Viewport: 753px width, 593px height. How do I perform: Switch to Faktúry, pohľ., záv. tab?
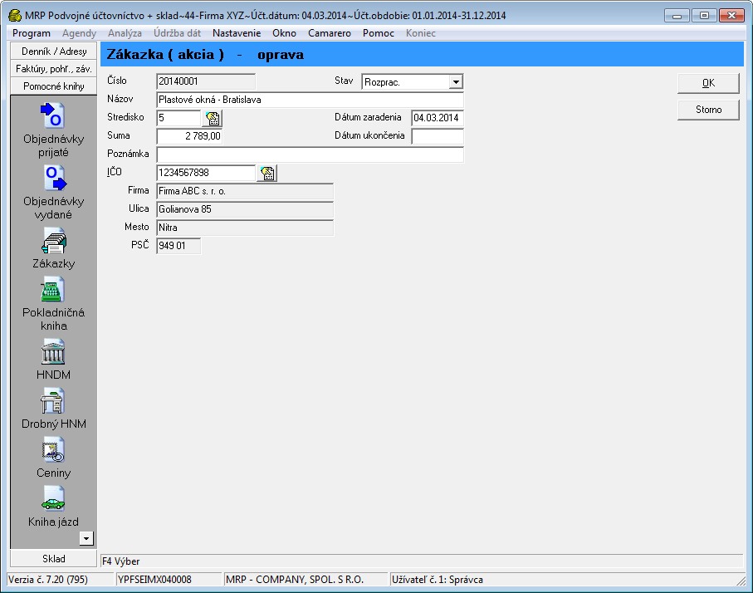pos(54,69)
